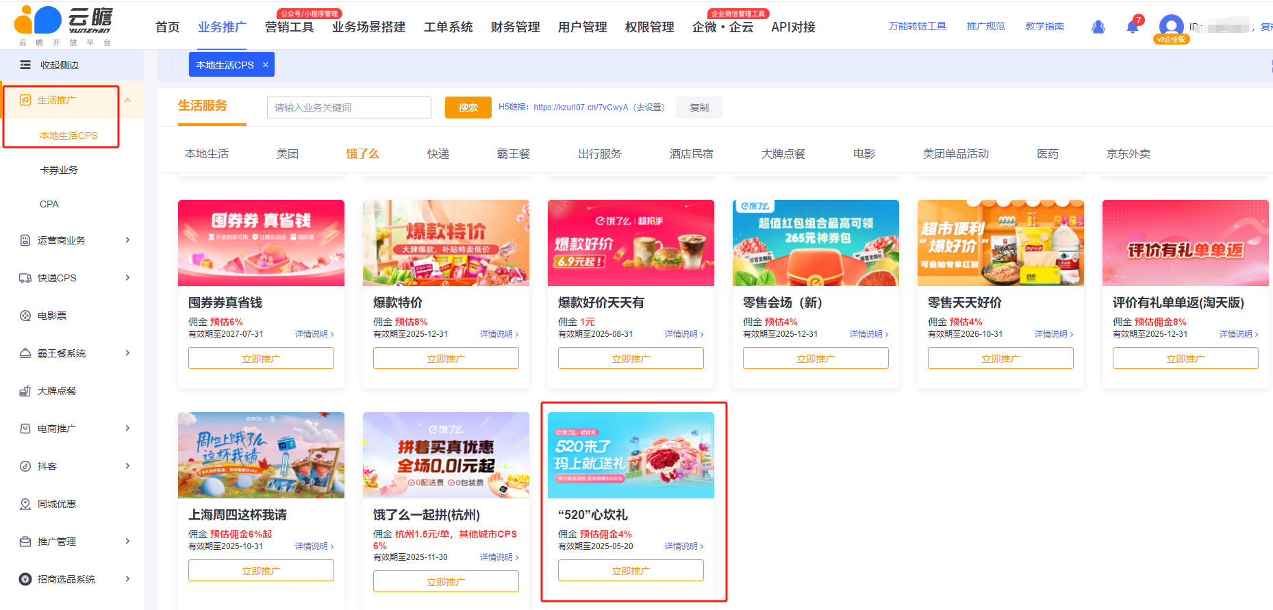Screen dimensions: 1273x610
Task: Open the 营销工具 top menu
Action: coord(289,27)
